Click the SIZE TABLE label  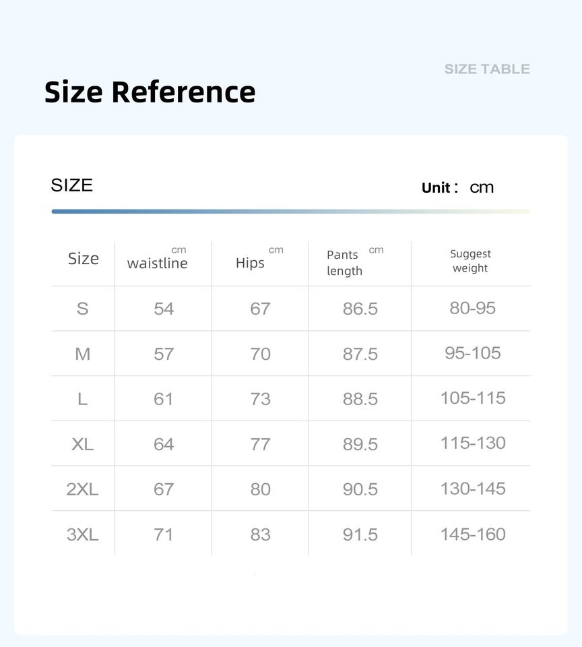click(x=487, y=69)
